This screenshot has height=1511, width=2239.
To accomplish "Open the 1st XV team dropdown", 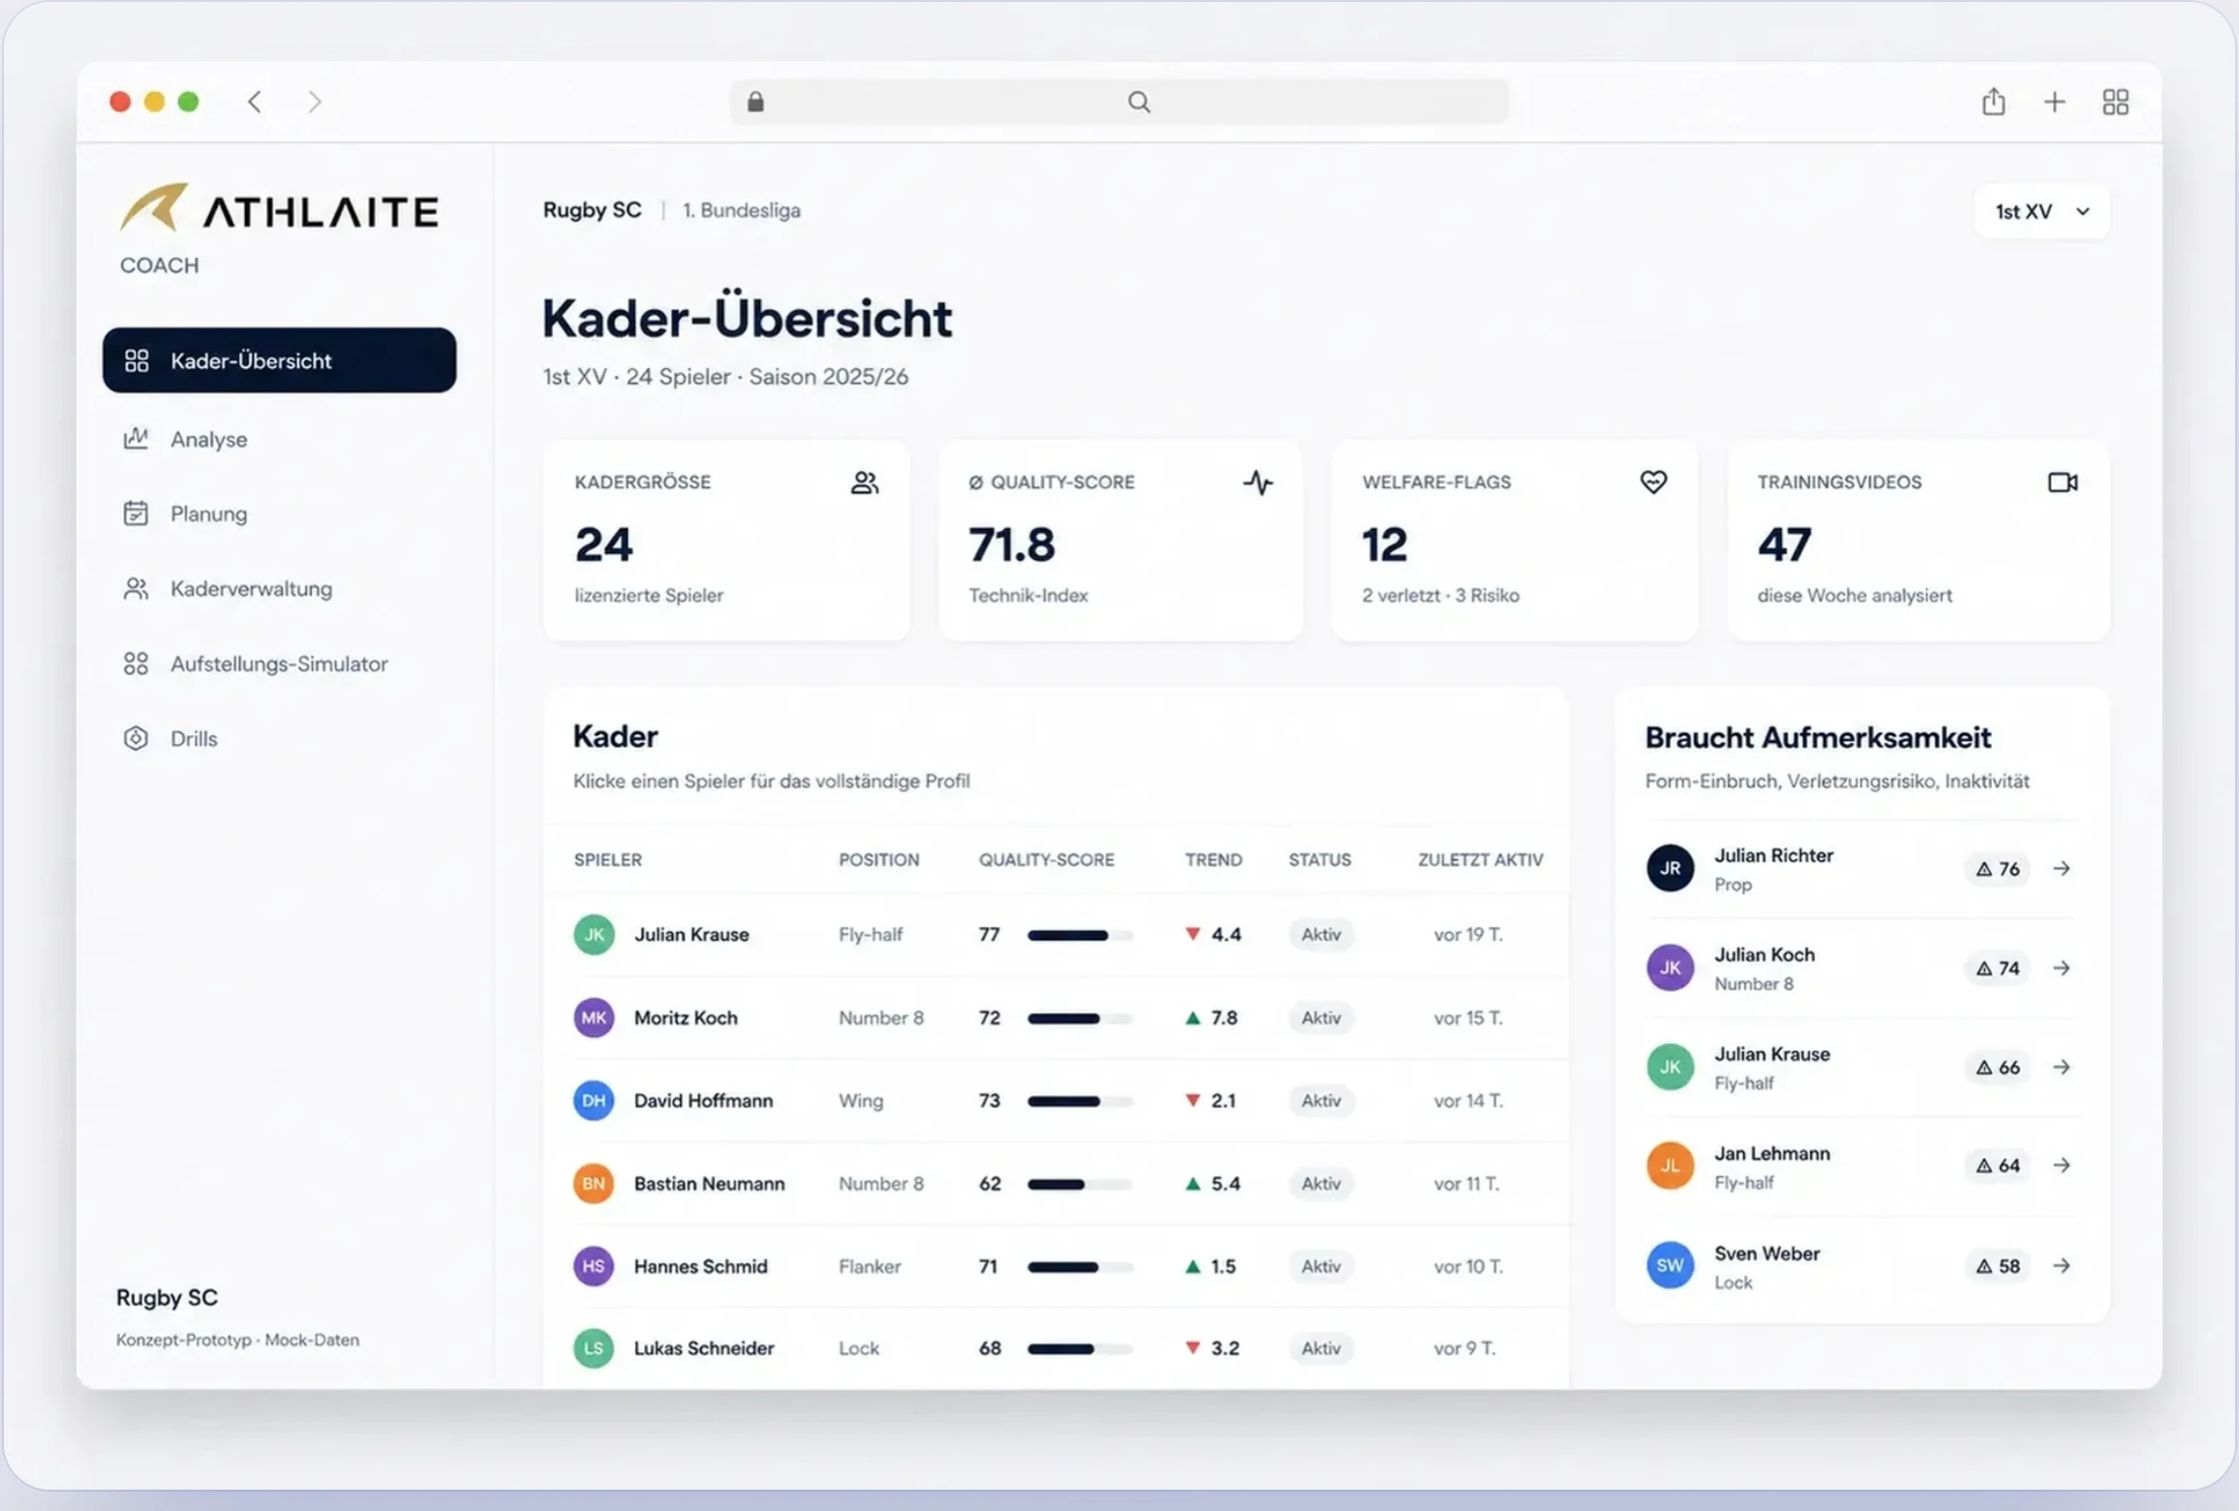I will (2041, 211).
